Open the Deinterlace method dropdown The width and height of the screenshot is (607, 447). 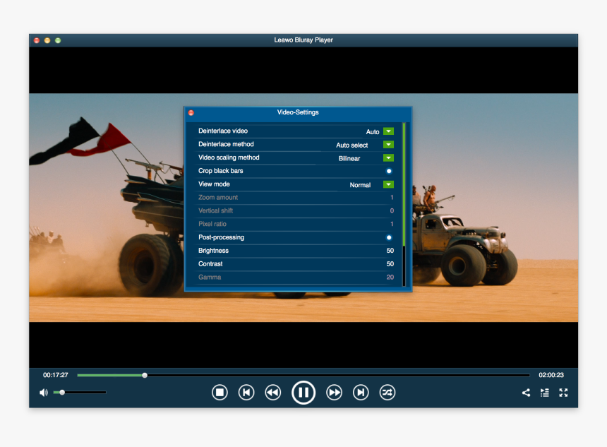[388, 145]
